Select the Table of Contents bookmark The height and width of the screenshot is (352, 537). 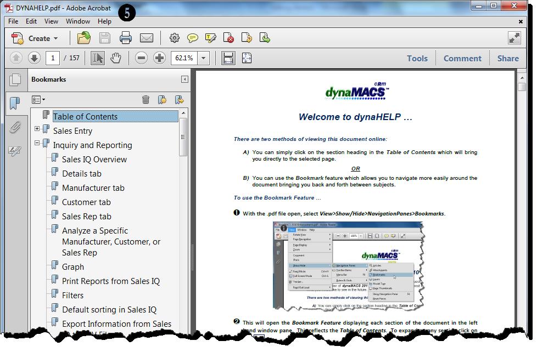click(115, 116)
